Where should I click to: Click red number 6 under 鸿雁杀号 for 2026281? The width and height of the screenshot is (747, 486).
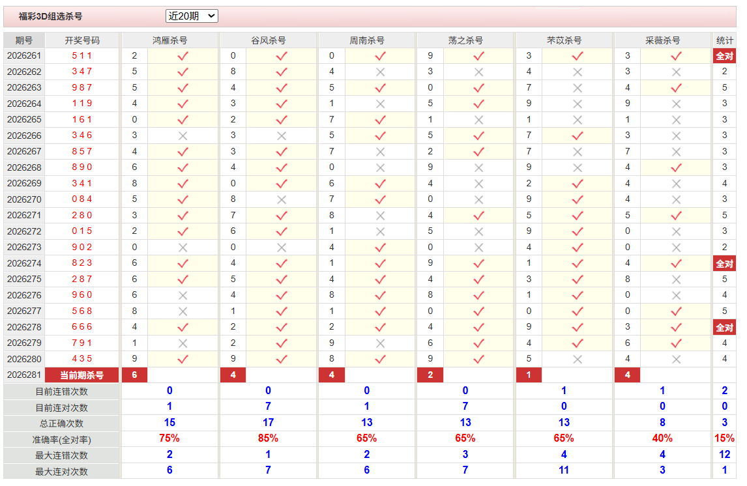(x=135, y=375)
